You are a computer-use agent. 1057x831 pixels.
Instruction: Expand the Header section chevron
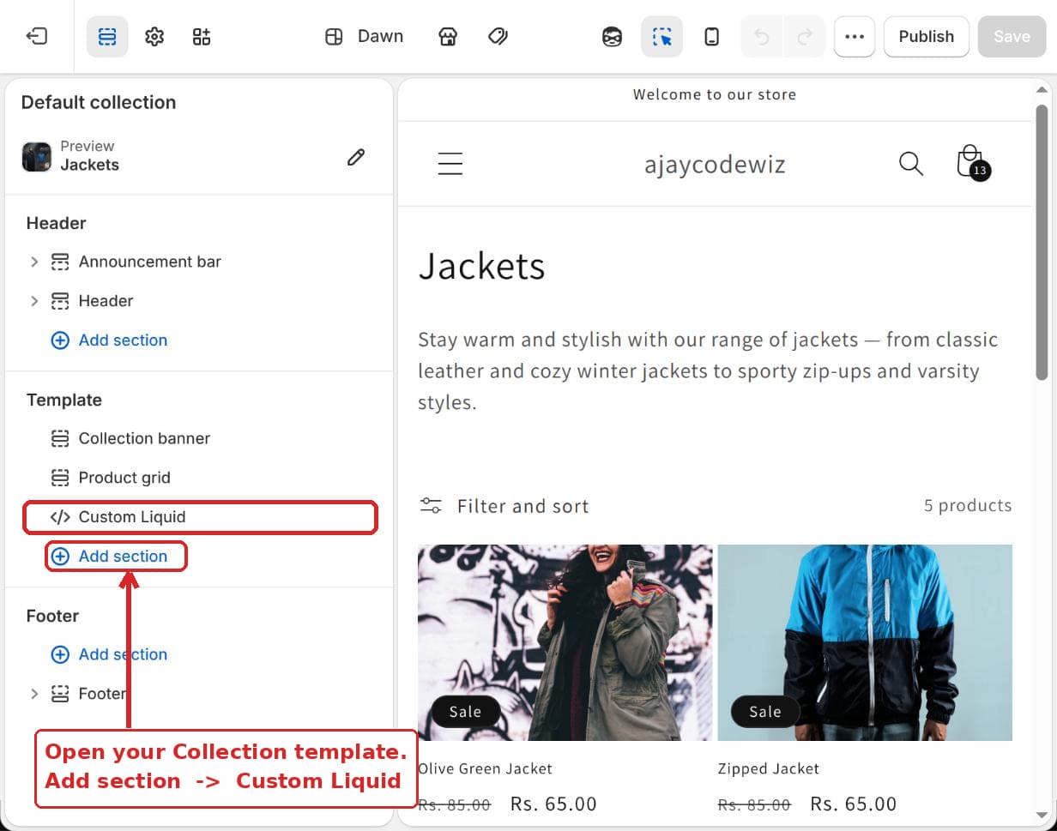(34, 301)
